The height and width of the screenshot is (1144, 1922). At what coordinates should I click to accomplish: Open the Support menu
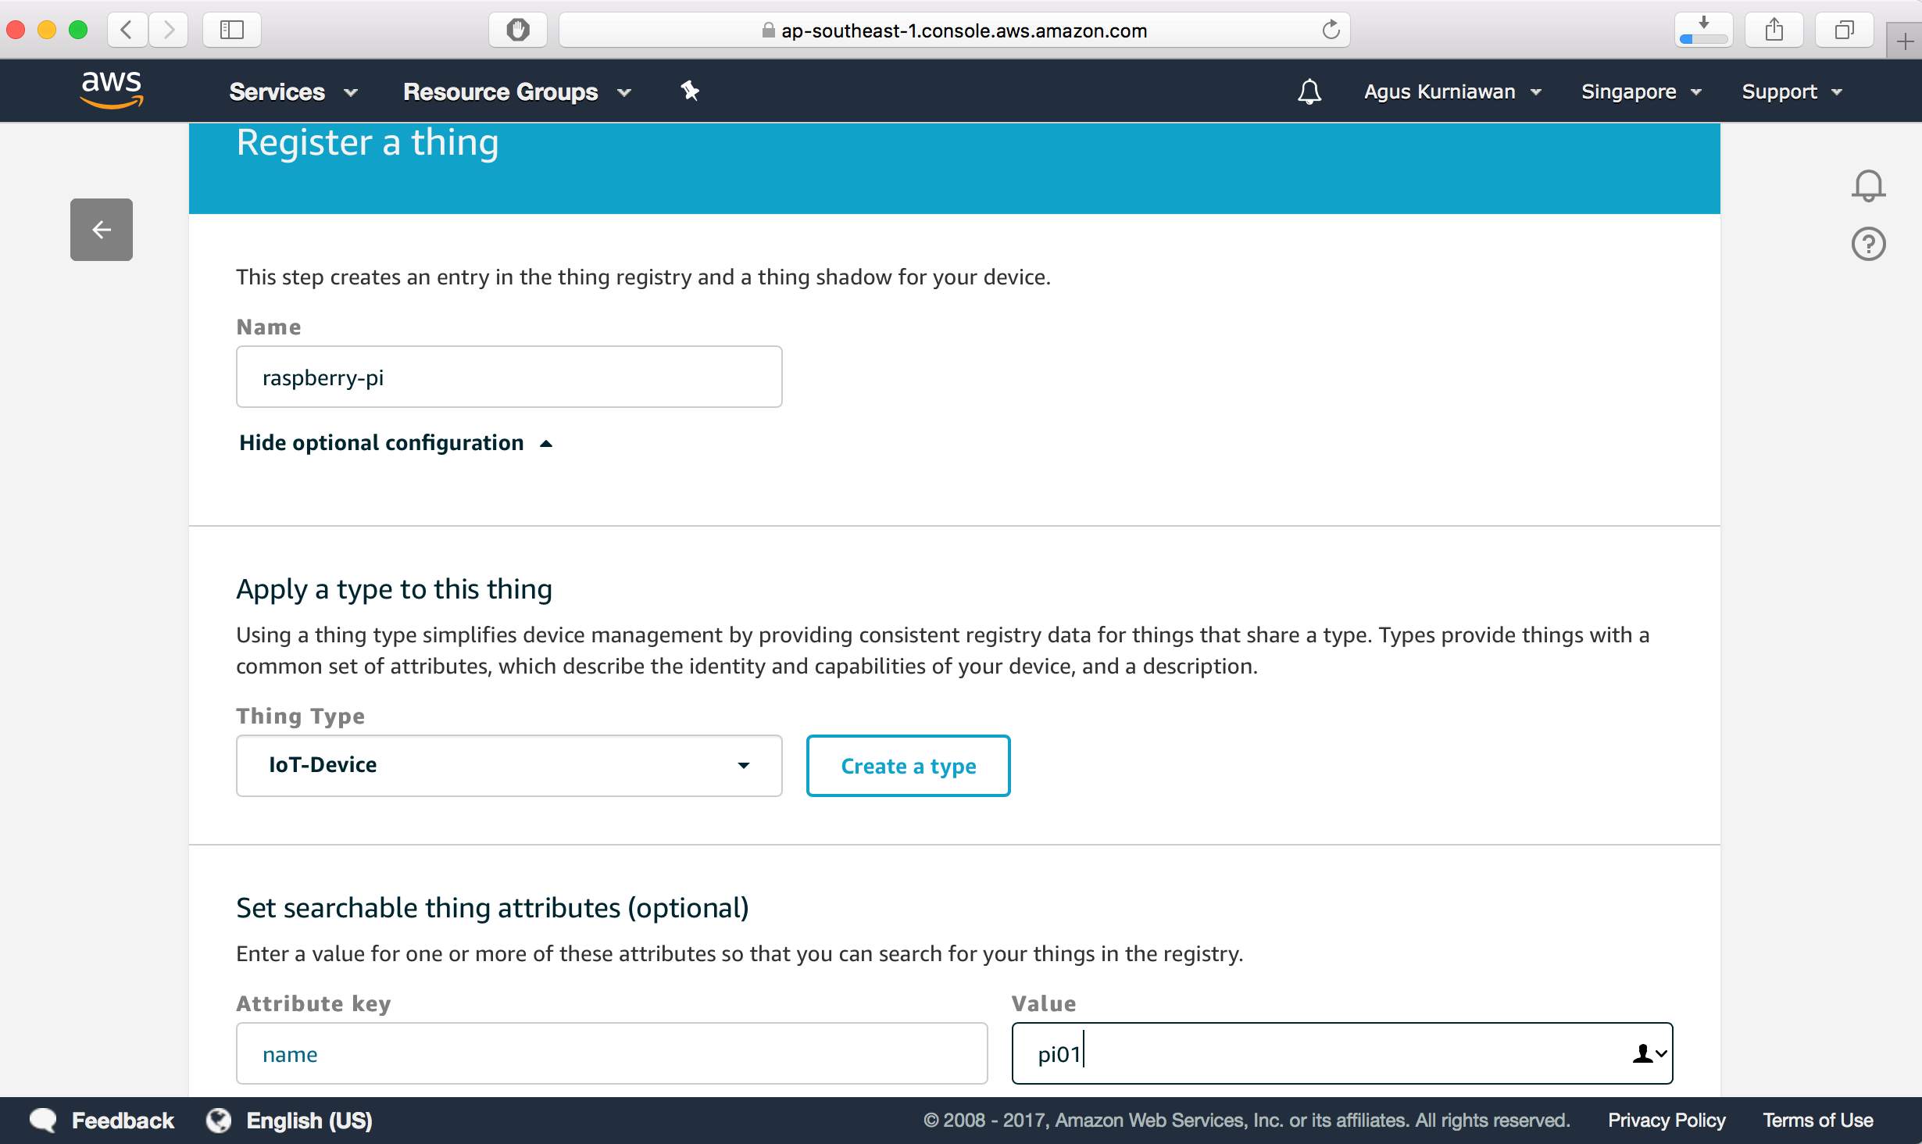point(1792,91)
